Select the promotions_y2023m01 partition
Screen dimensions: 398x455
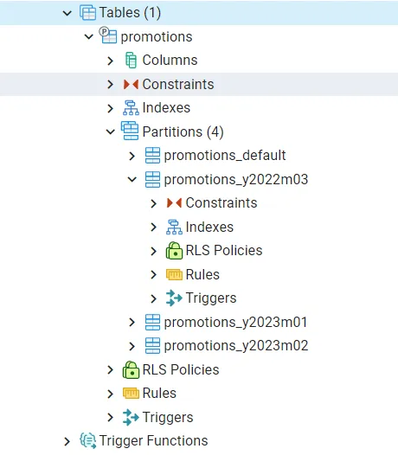(x=235, y=322)
